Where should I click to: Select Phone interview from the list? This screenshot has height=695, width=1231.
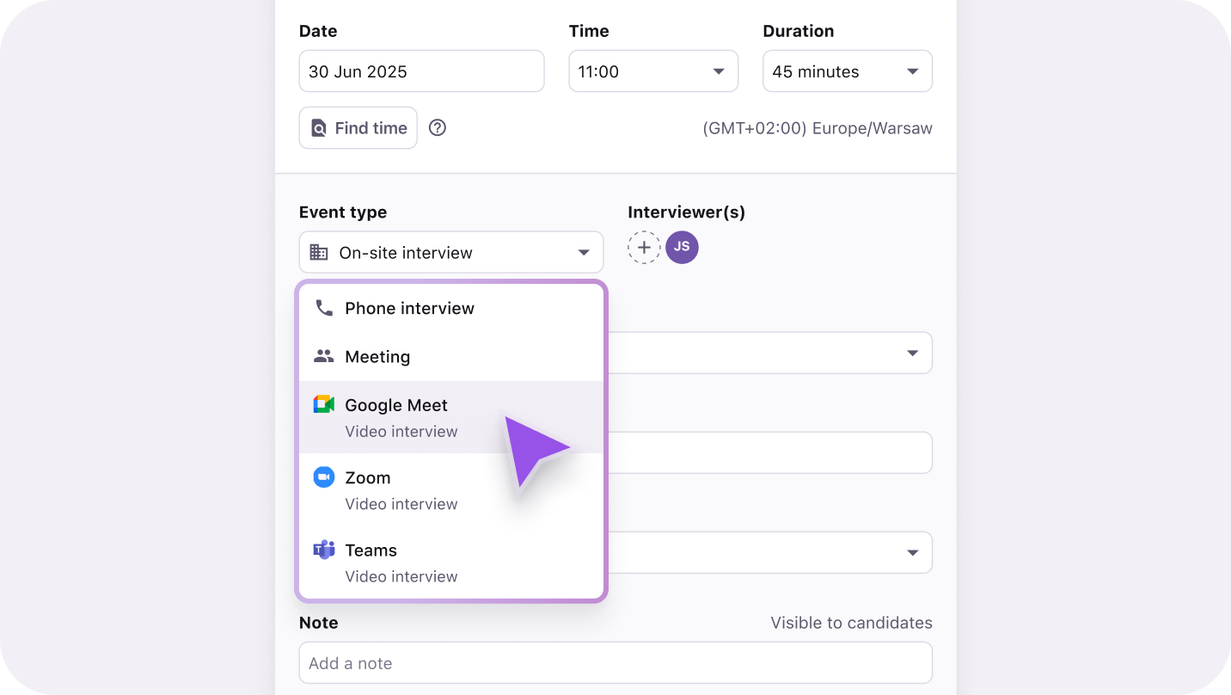[x=409, y=308]
